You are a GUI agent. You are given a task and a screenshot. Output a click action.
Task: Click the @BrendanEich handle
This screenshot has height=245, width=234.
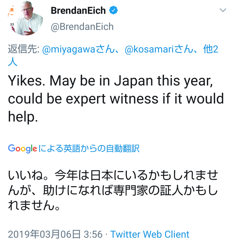[x=82, y=26]
